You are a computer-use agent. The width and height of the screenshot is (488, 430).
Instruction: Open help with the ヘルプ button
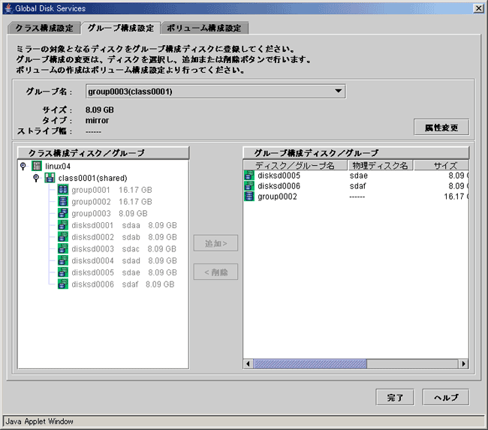click(x=446, y=397)
